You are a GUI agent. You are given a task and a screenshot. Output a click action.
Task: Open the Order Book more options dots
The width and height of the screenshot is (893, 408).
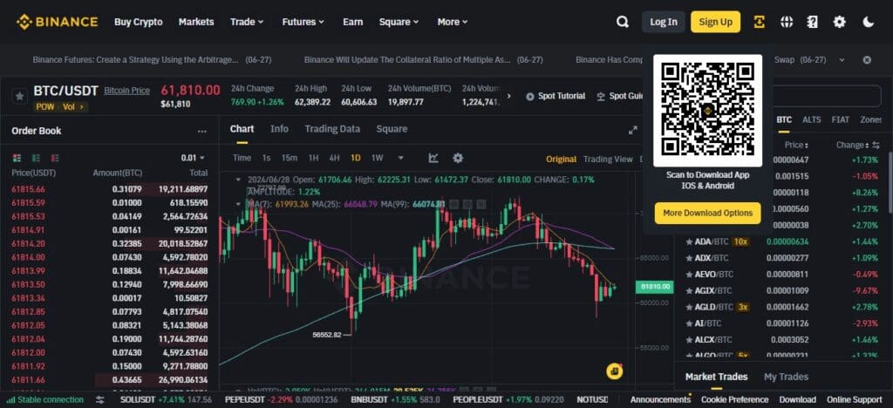click(x=201, y=131)
